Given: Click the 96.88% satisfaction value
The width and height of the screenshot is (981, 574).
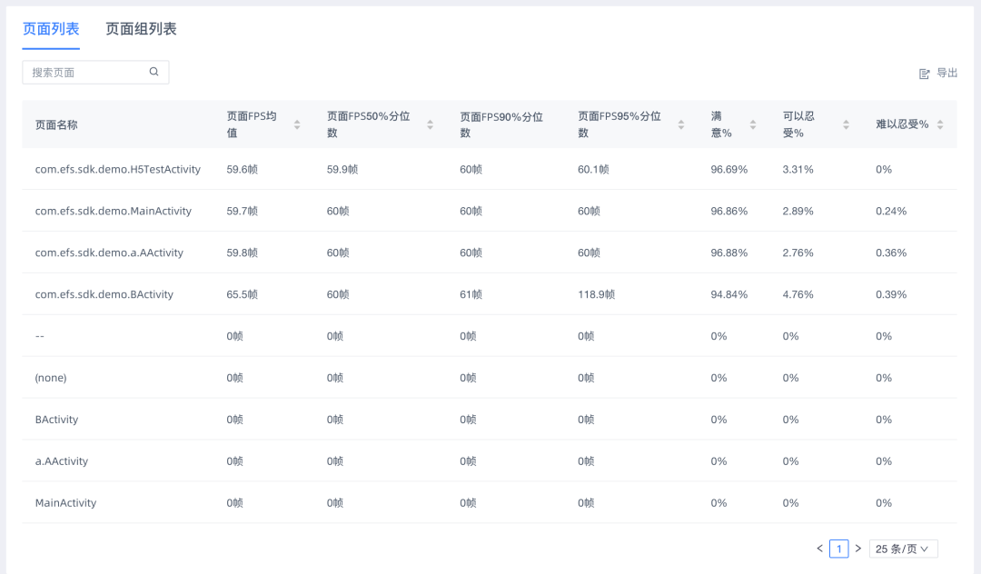Looking at the screenshot, I should pyautogui.click(x=728, y=252).
